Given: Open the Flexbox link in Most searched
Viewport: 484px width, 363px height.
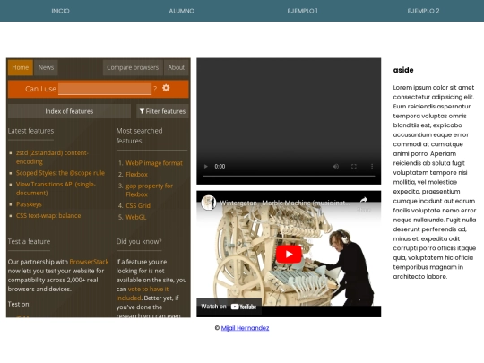Looking at the screenshot, I should (x=137, y=175).
